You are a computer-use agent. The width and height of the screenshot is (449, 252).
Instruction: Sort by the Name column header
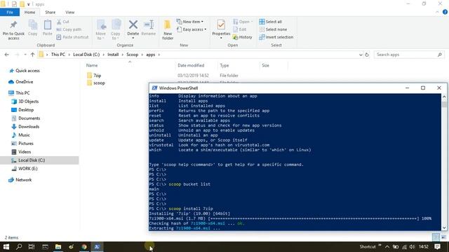pyautogui.click(x=92, y=65)
